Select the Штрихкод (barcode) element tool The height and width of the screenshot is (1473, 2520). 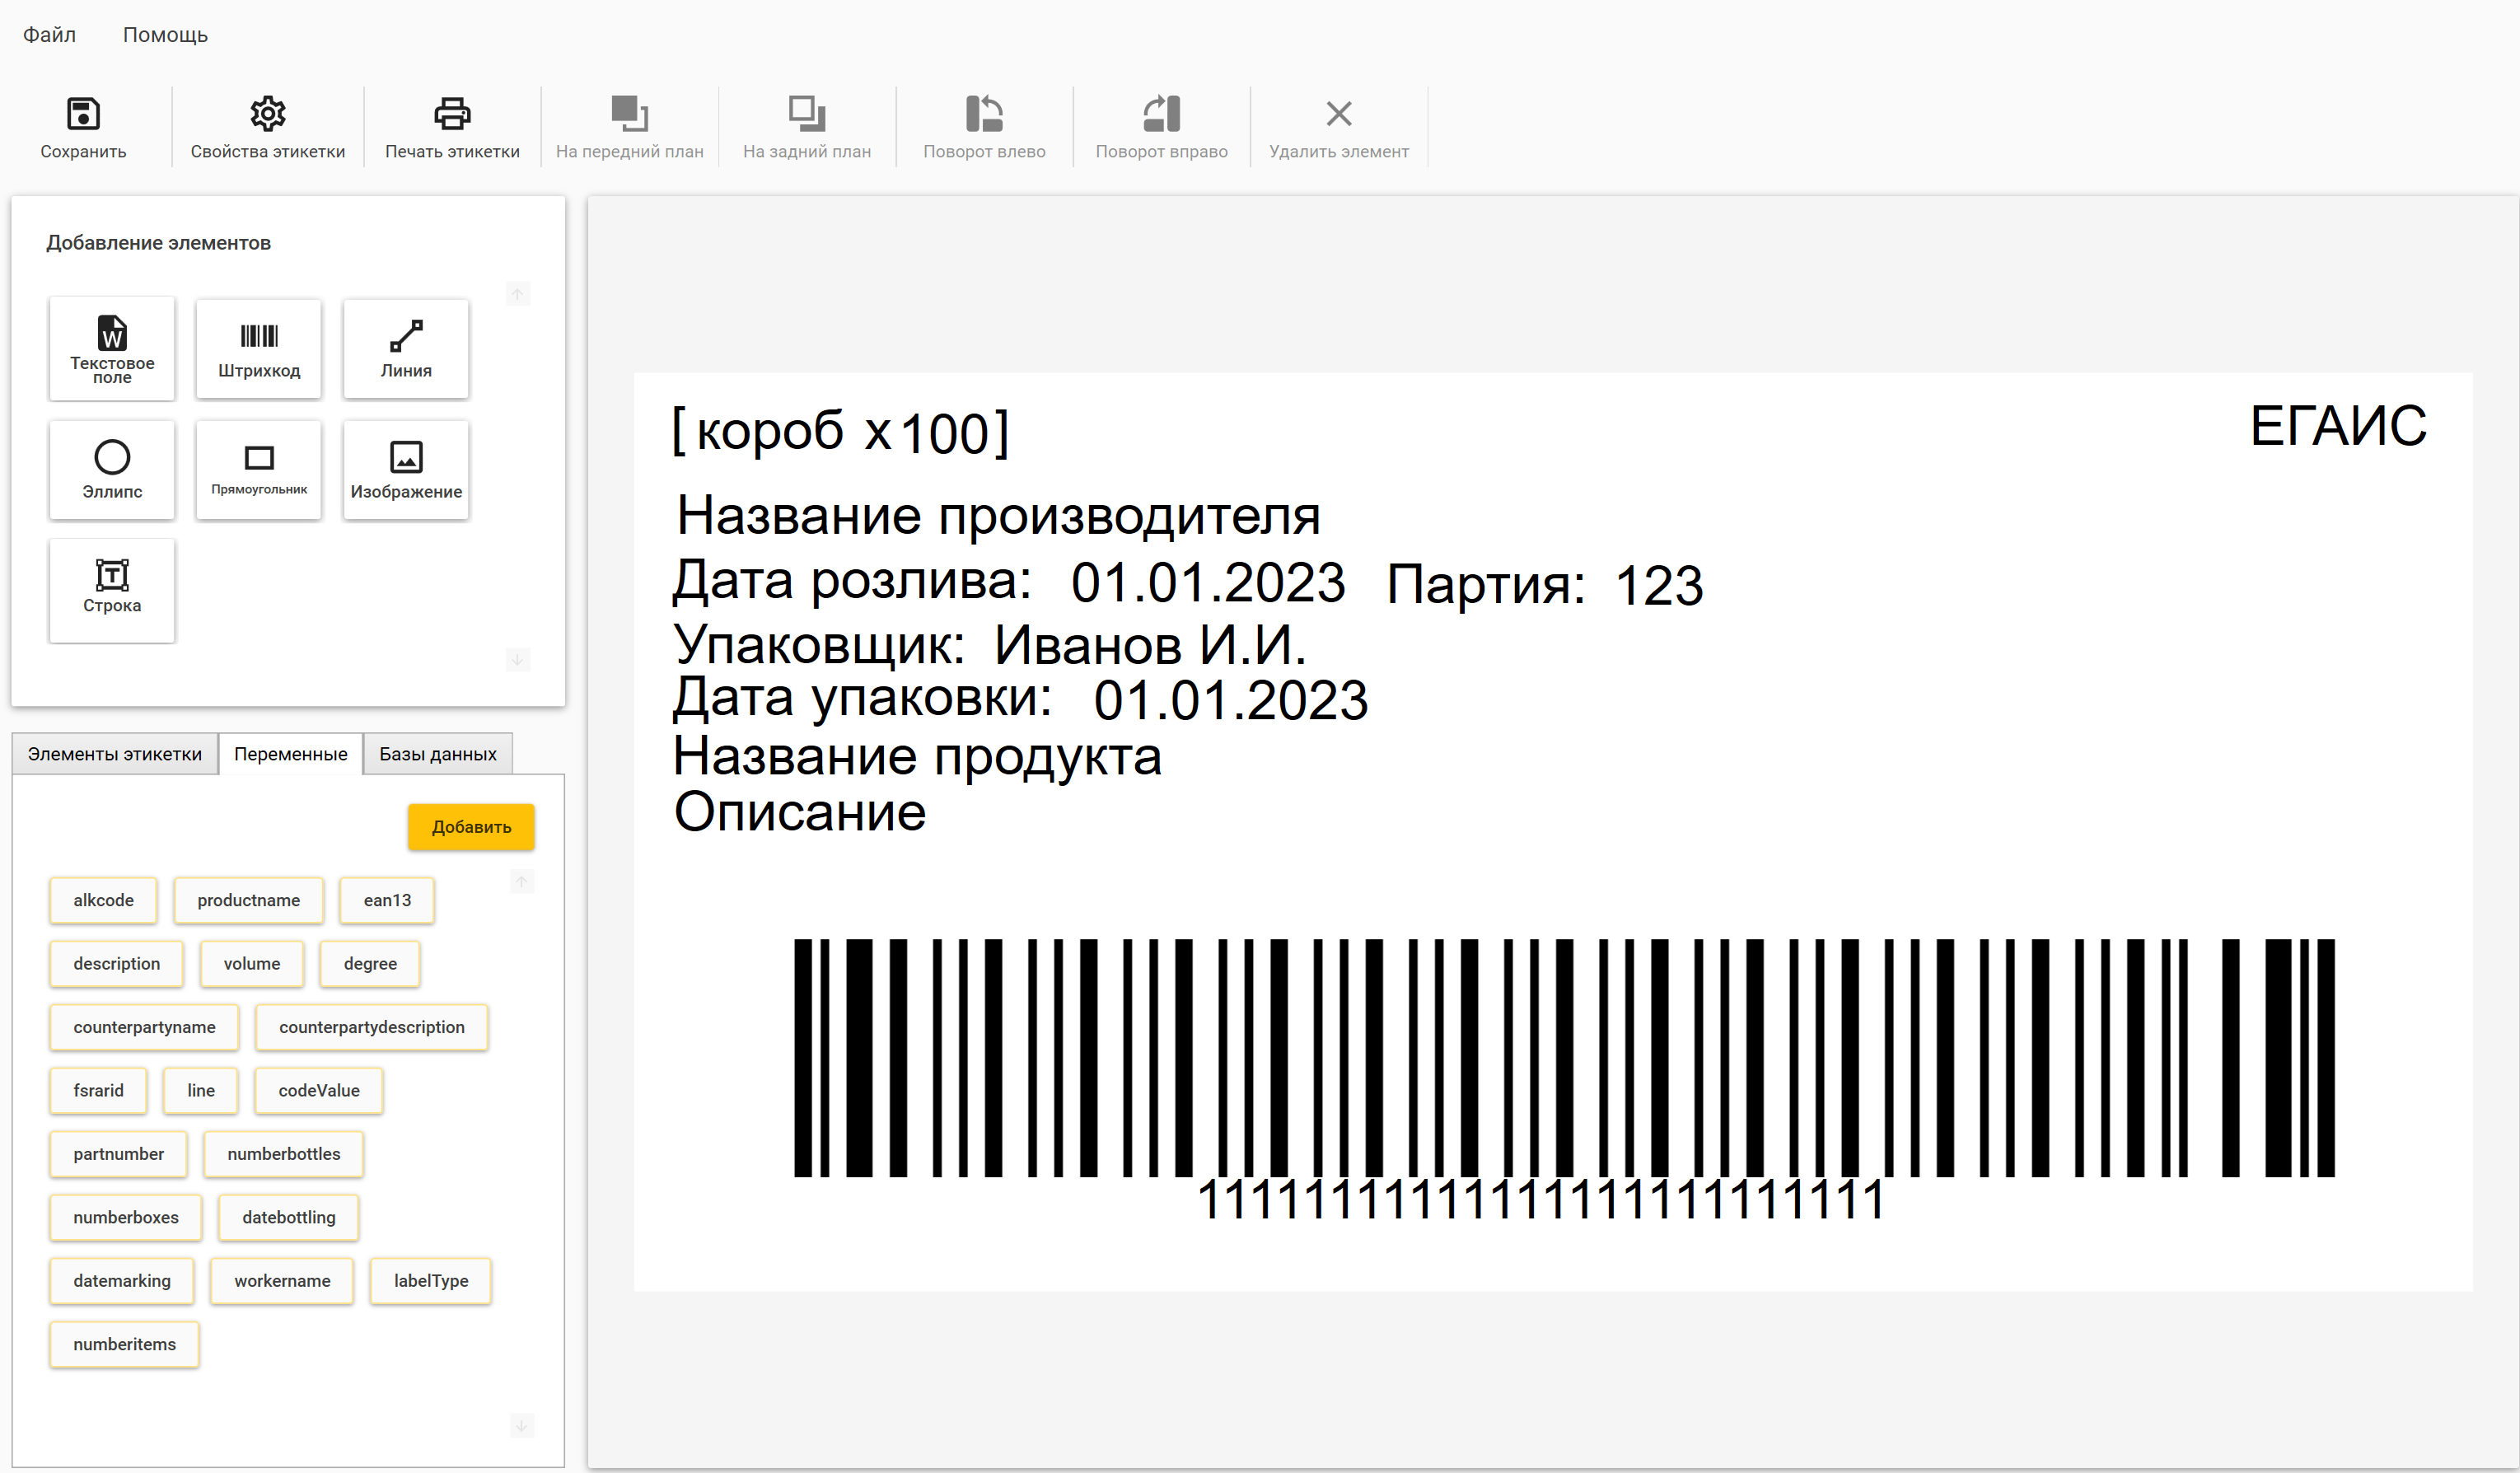pos(258,348)
